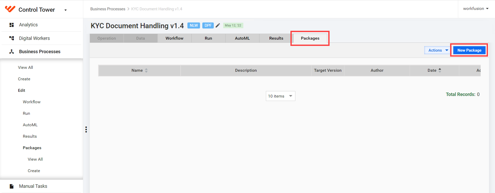Click the Description column header
Viewport: 495px width, 193px height.
246,70
